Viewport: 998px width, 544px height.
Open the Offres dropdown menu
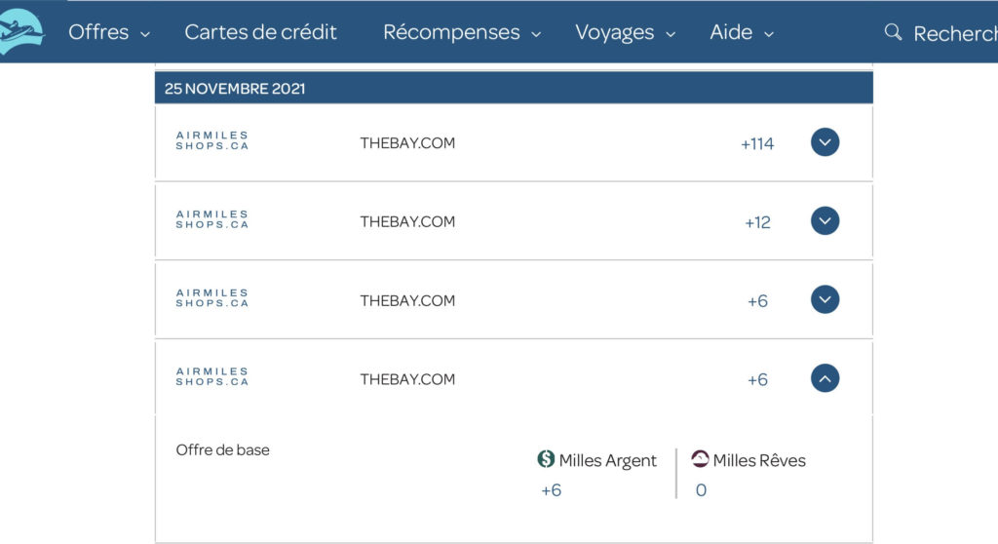point(109,33)
